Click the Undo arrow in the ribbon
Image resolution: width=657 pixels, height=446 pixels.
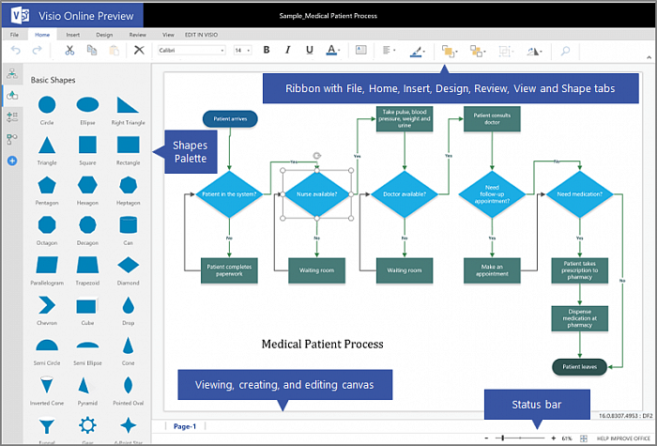tap(16, 50)
